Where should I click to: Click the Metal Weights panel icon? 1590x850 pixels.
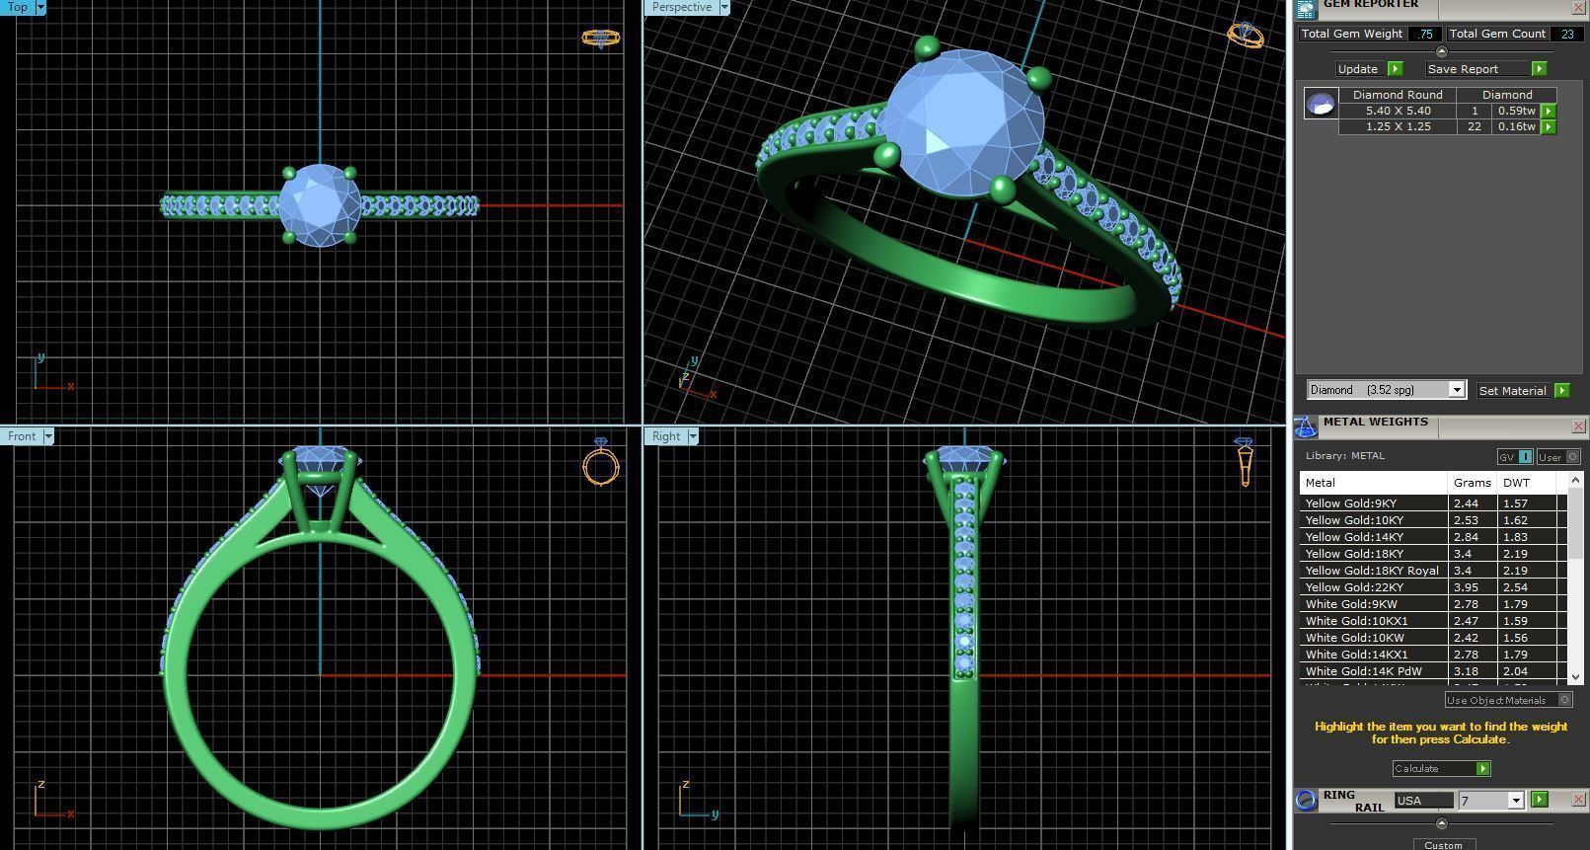pyautogui.click(x=1305, y=426)
